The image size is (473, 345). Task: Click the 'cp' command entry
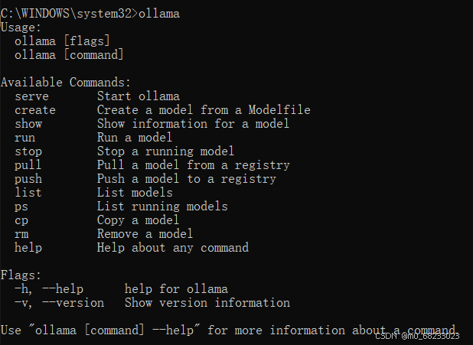tap(21, 220)
